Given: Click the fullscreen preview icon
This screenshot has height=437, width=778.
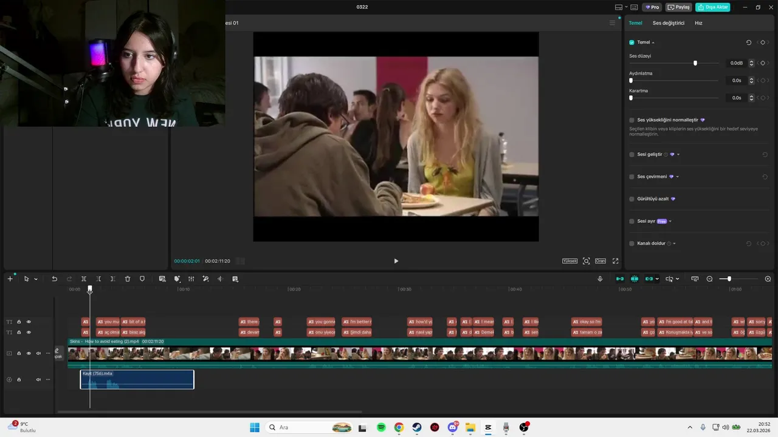Looking at the screenshot, I should tap(615, 261).
